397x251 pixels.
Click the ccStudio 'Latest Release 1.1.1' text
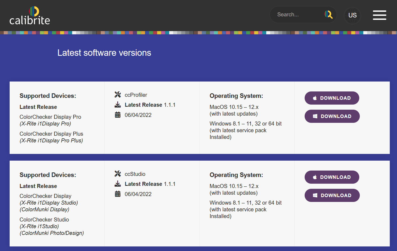click(x=150, y=184)
